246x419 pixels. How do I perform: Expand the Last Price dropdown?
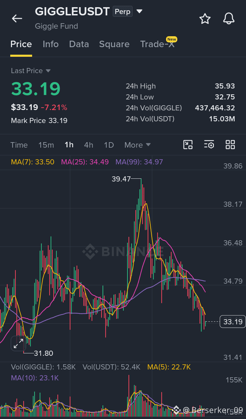(x=48, y=71)
